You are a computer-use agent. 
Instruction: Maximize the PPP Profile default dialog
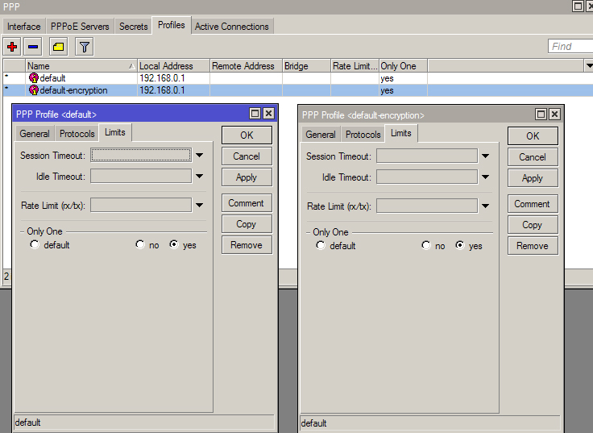(255, 114)
